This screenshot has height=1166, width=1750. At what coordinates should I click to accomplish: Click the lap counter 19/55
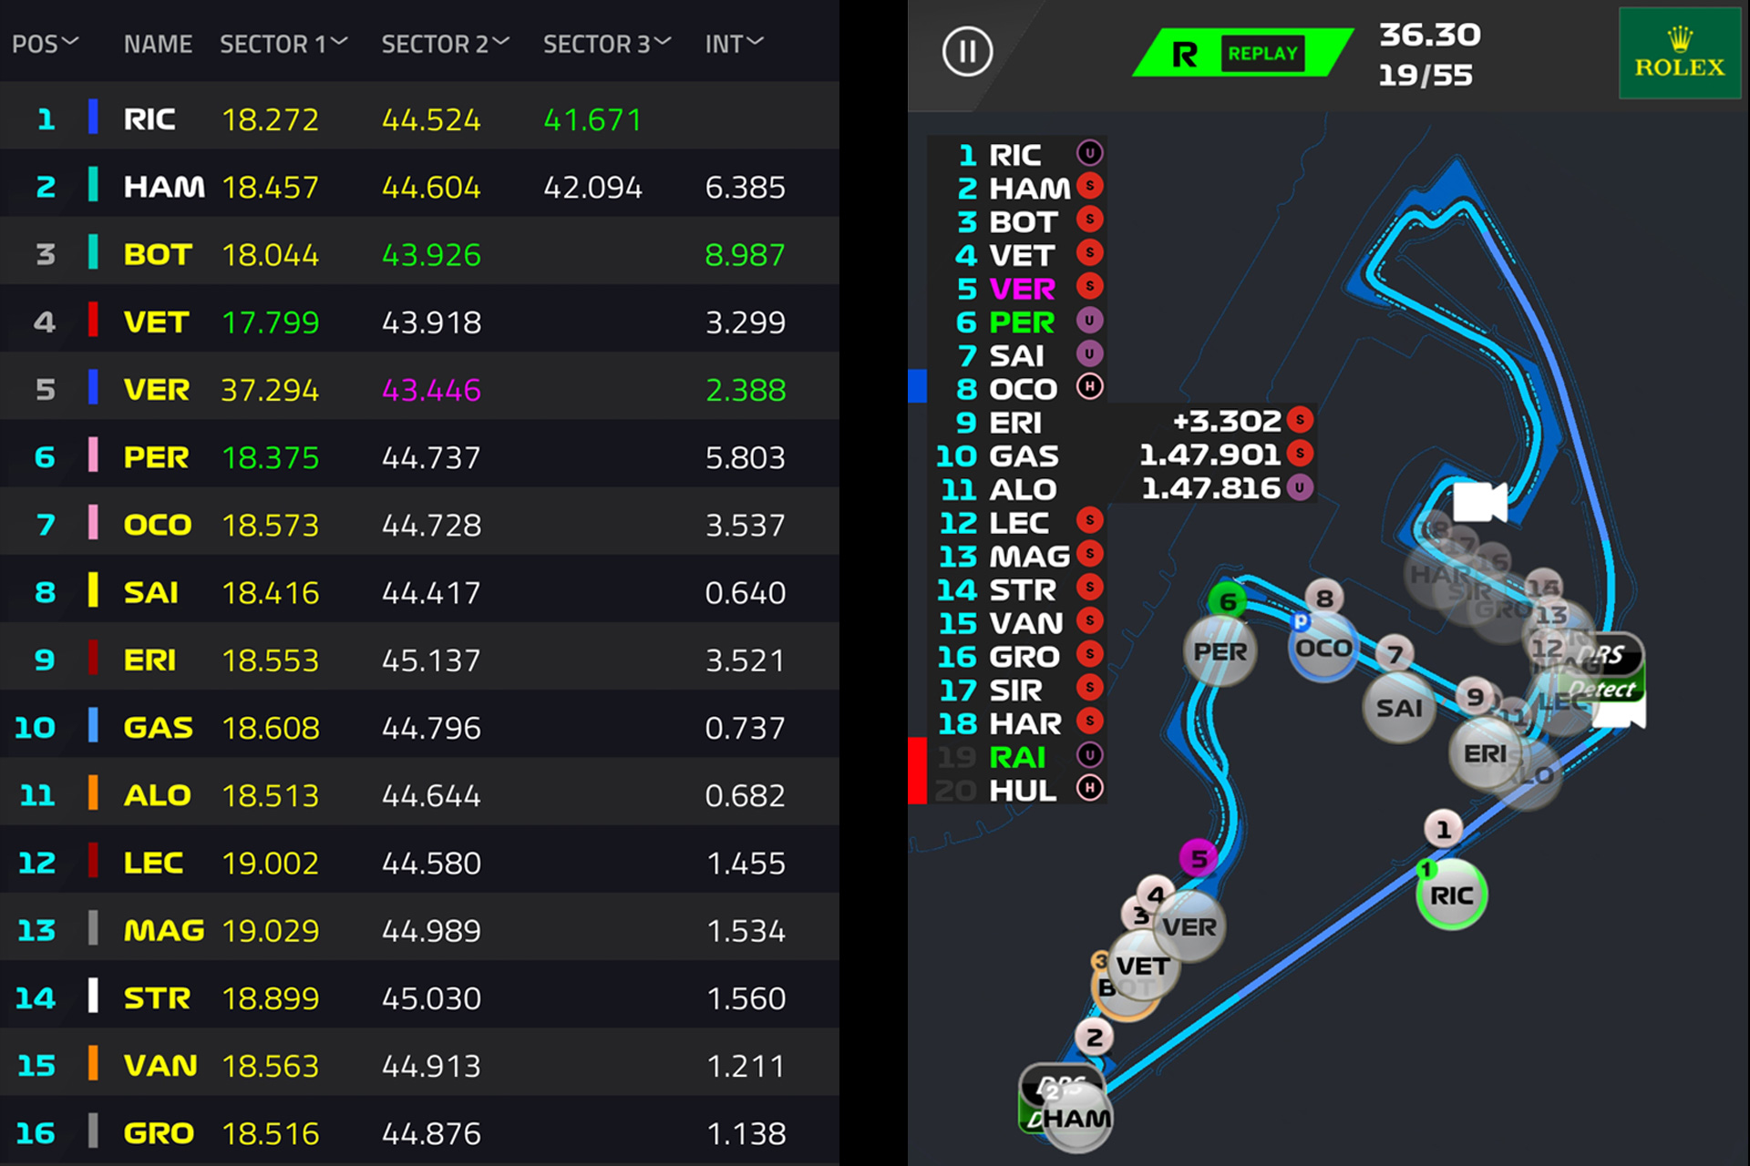(x=1425, y=75)
